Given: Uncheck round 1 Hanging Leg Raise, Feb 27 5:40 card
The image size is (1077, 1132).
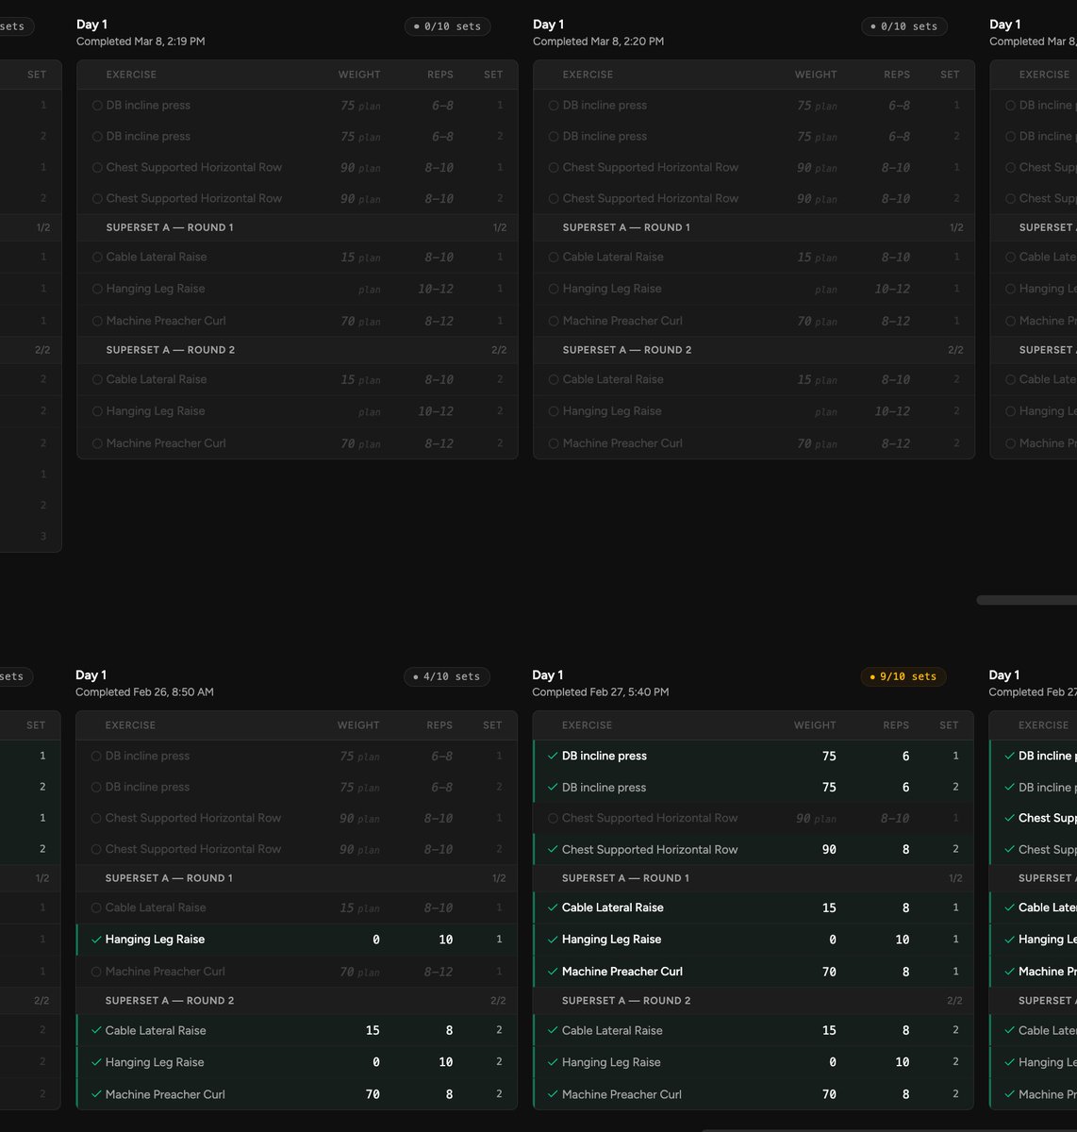Looking at the screenshot, I should point(553,940).
